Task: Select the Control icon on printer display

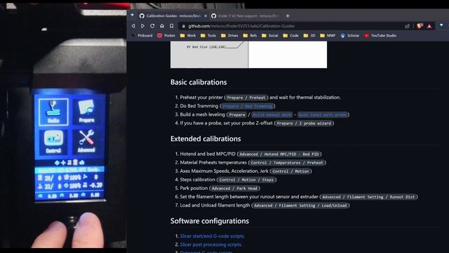Action: 53,142
